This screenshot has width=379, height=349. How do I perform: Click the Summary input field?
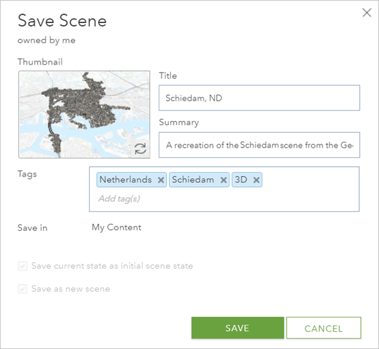click(x=259, y=145)
